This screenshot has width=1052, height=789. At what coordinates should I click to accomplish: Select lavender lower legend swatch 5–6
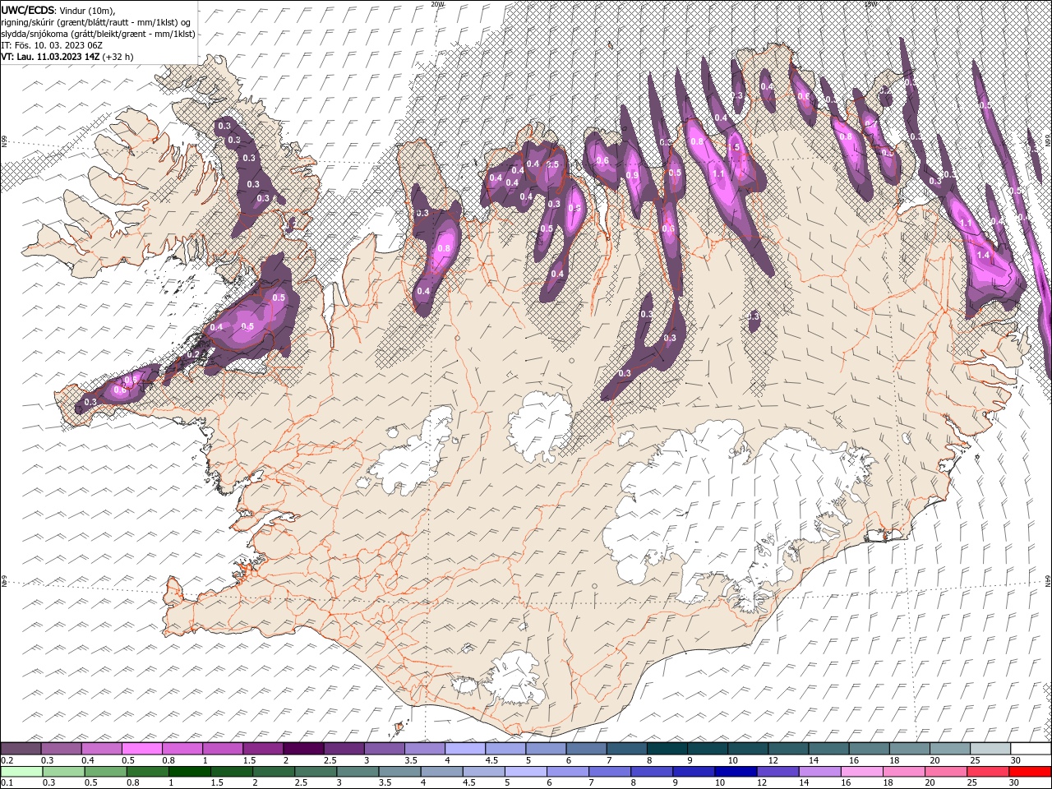(x=526, y=772)
